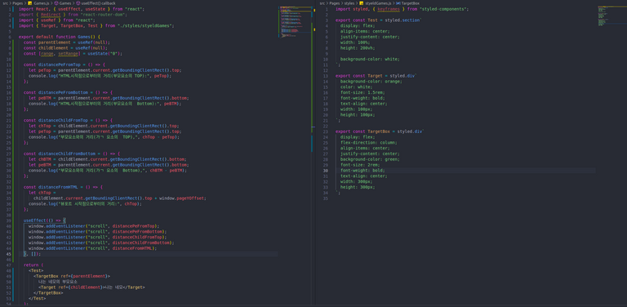This screenshot has width=627, height=307.
Task: Click the closing </TargetBox> tag
Action: [48, 292]
